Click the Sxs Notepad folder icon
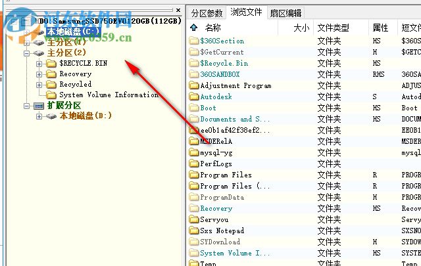Screen dimensions: 421x266 point(194,231)
